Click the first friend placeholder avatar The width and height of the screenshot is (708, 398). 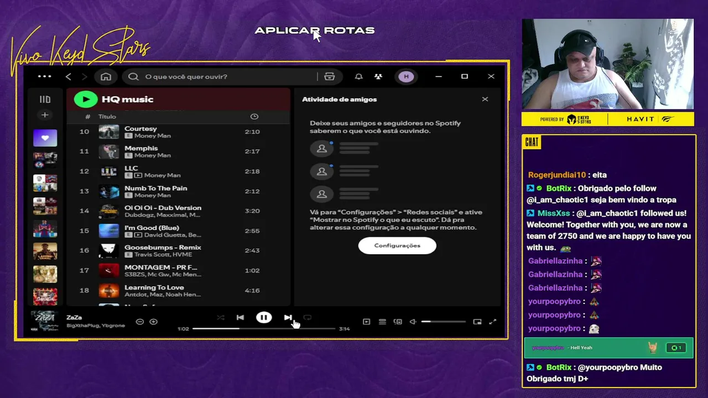pyautogui.click(x=321, y=149)
